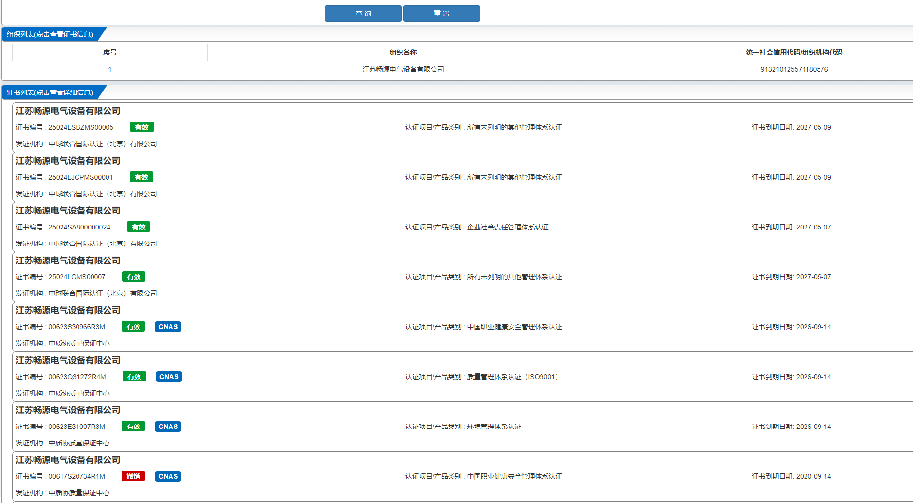Click the 有效 badge for 00623S30966R3M
The width and height of the screenshot is (913, 503).
tap(133, 327)
